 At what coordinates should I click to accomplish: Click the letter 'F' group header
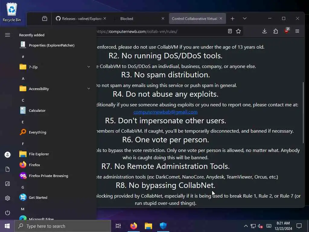click(x=23, y=143)
